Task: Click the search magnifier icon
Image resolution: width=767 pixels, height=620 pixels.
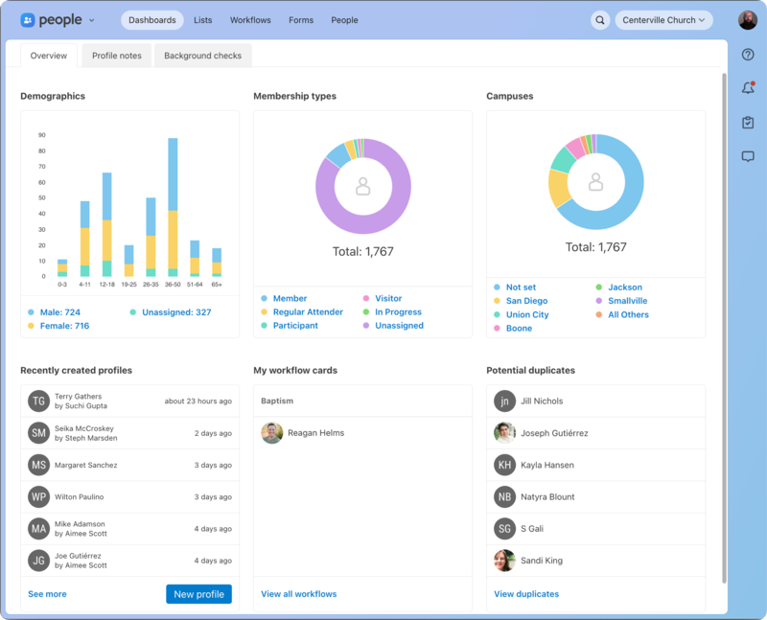Action: pyautogui.click(x=600, y=19)
